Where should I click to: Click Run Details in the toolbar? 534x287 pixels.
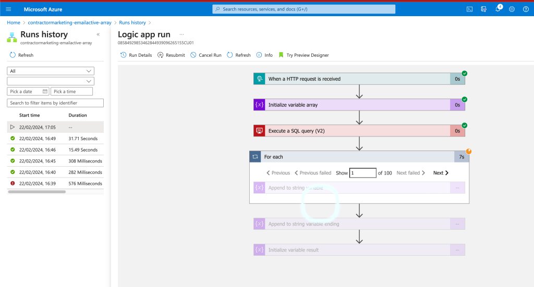coord(136,55)
